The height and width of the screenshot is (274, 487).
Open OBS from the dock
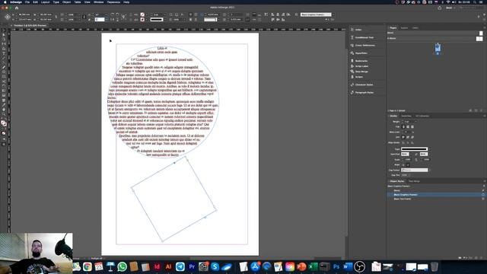(x=359, y=266)
